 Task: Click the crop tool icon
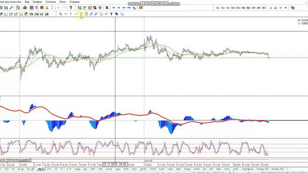95,8
